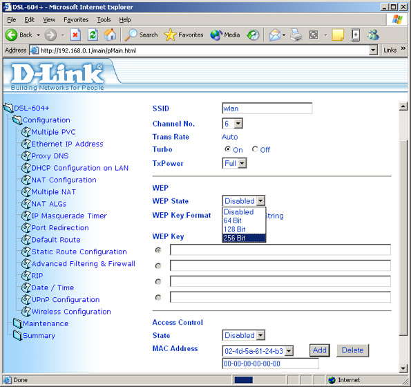Click the Maintenance folder icon

tap(17, 323)
